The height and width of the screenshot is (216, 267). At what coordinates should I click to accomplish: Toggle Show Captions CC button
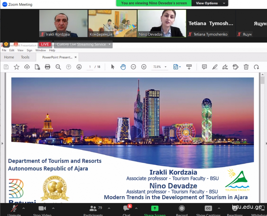click(208, 209)
